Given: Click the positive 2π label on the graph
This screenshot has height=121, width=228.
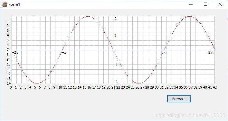Looking at the screenshot, I should (210, 52).
